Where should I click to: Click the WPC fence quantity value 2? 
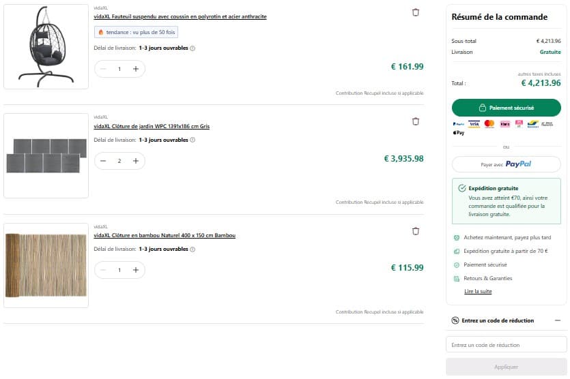coord(119,161)
